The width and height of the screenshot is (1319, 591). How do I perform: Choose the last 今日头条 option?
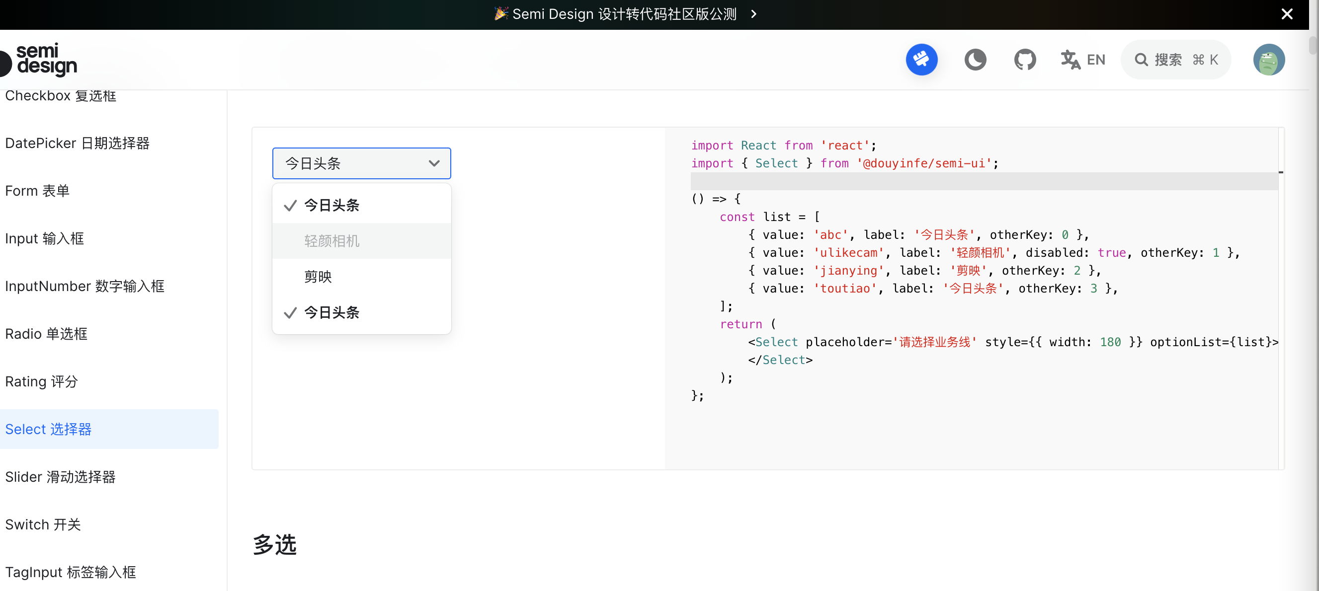[x=361, y=313]
